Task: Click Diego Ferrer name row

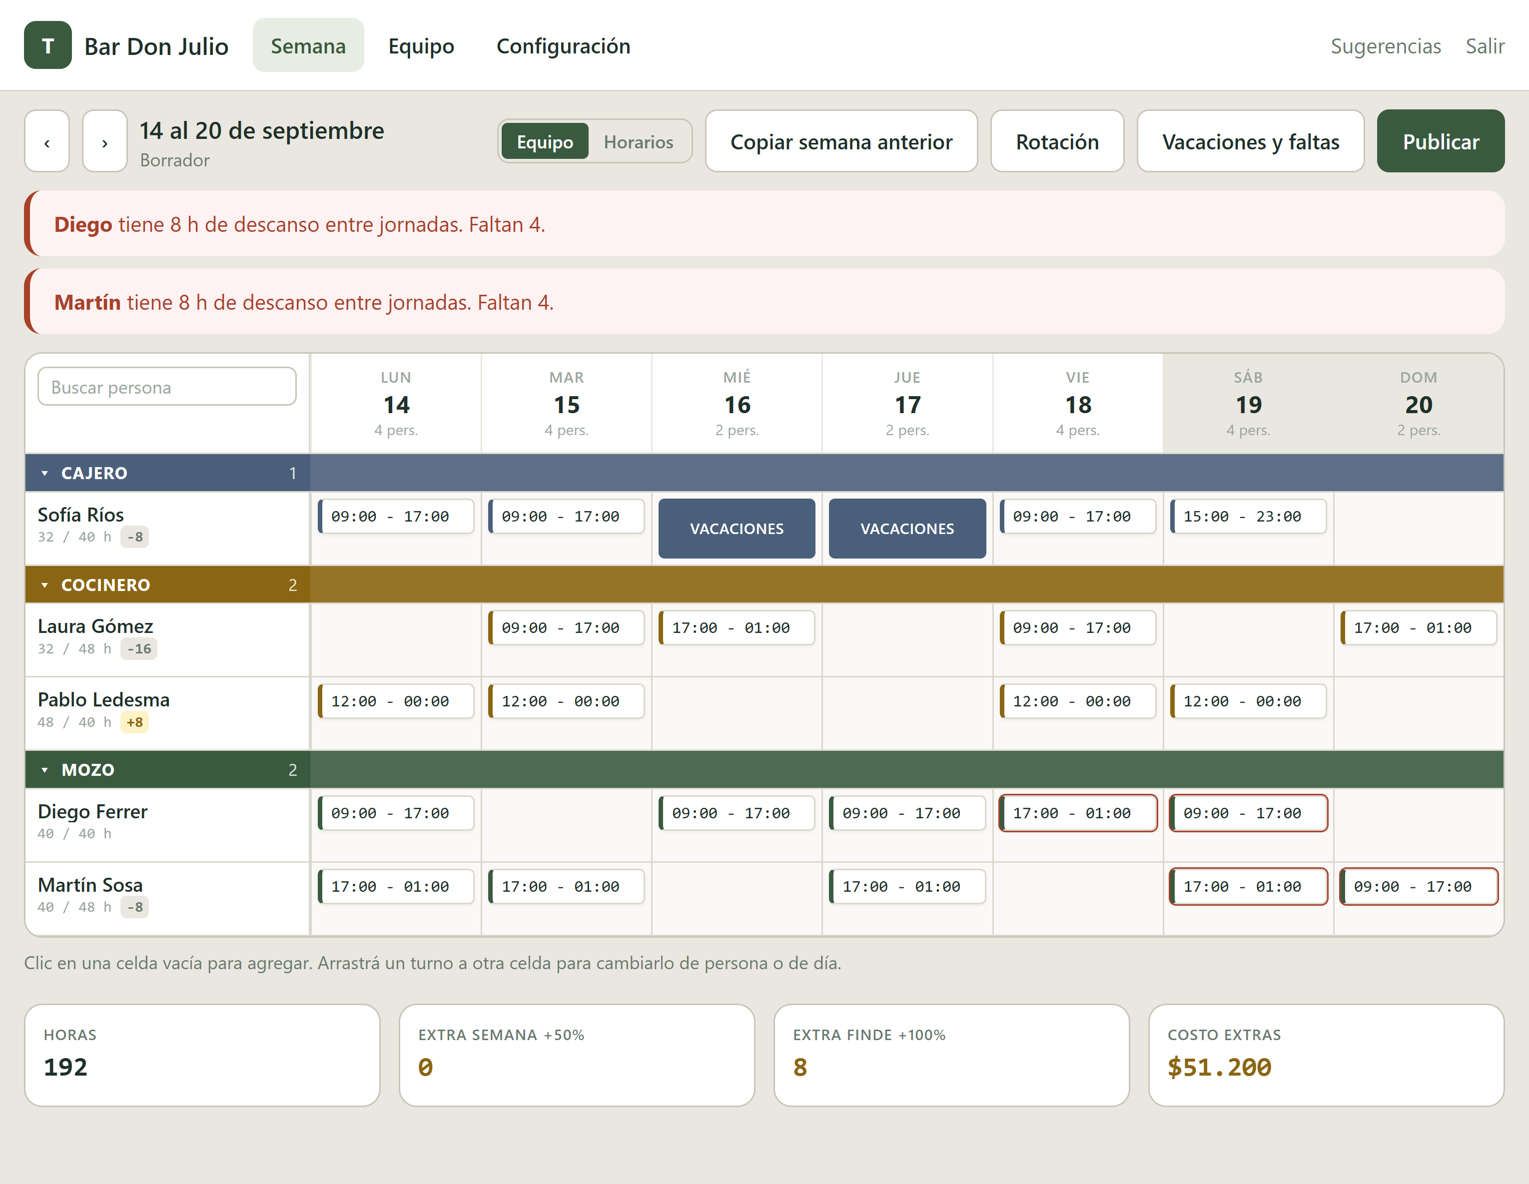Action: tap(167, 825)
